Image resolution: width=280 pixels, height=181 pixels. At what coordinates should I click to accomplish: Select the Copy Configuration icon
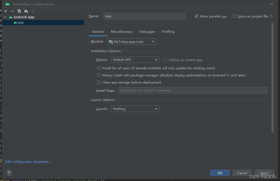[x=19, y=11]
